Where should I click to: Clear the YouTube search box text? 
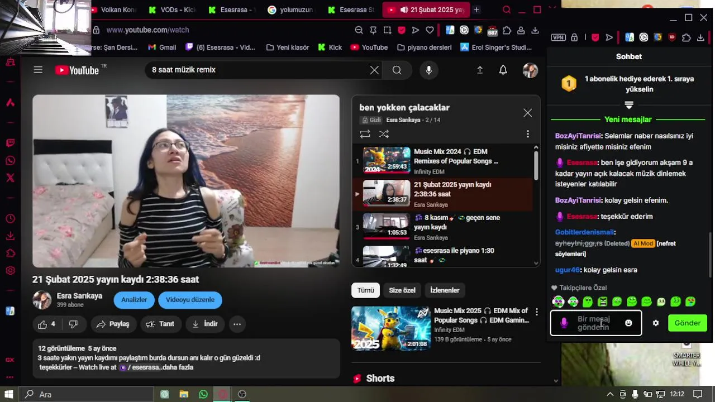[374, 70]
